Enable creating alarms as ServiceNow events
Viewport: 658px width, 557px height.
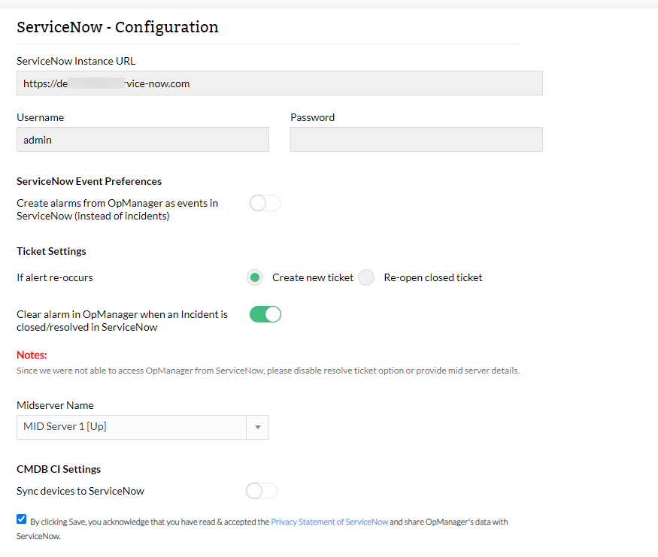click(265, 203)
